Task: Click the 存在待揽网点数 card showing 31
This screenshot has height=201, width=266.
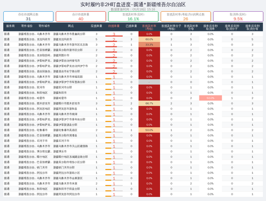Action: coord(28,17)
